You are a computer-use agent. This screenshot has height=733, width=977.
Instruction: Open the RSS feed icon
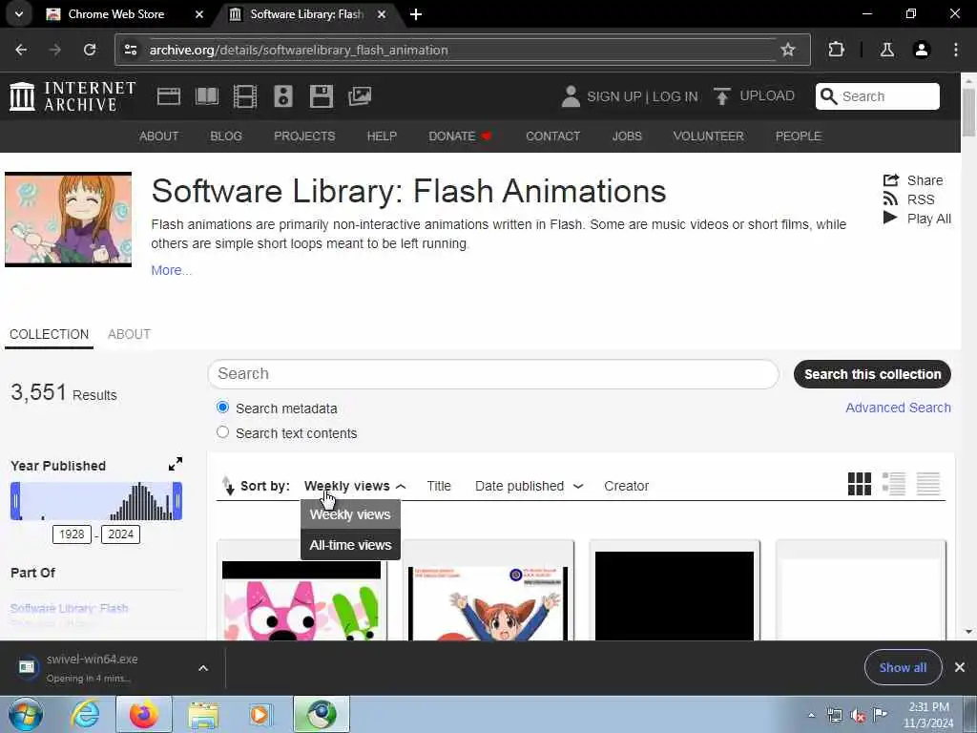pyautogui.click(x=891, y=199)
